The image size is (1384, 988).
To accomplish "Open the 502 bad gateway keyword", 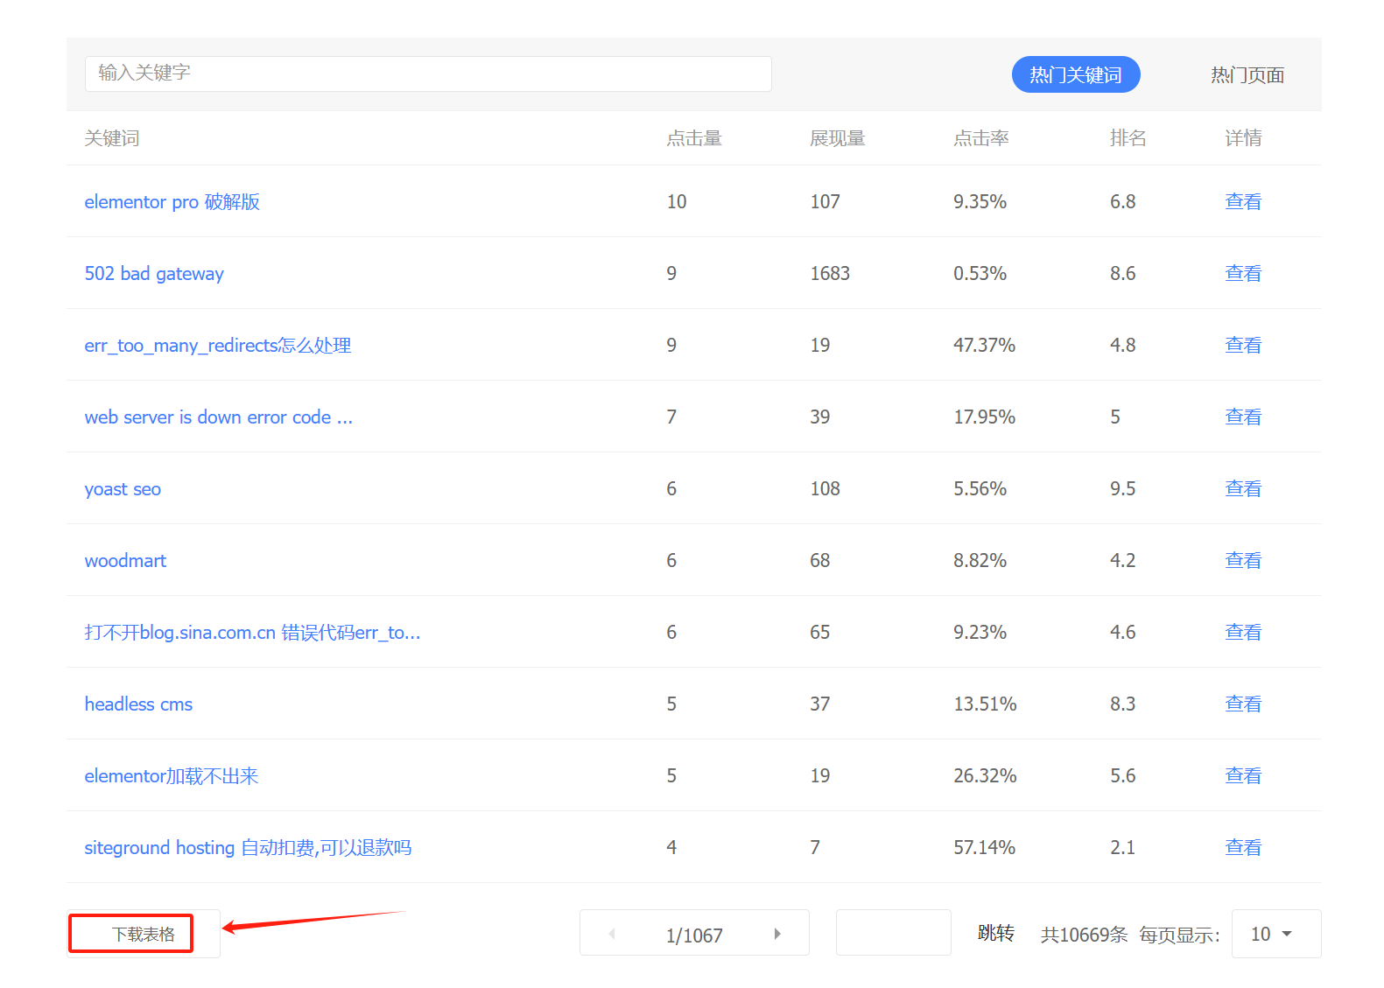I will point(154,274).
